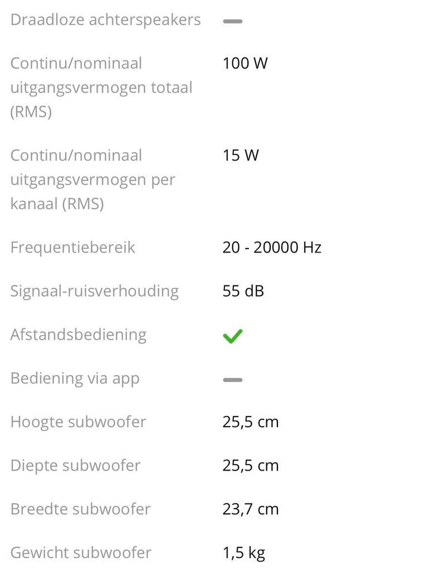Click the grey dash beside Bediening via app
Screen dimensions: 445x571
click(x=232, y=380)
